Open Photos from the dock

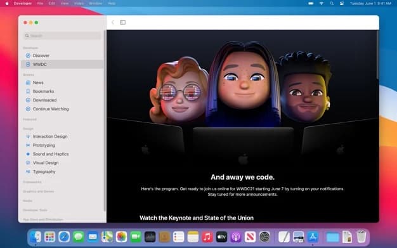click(121, 237)
